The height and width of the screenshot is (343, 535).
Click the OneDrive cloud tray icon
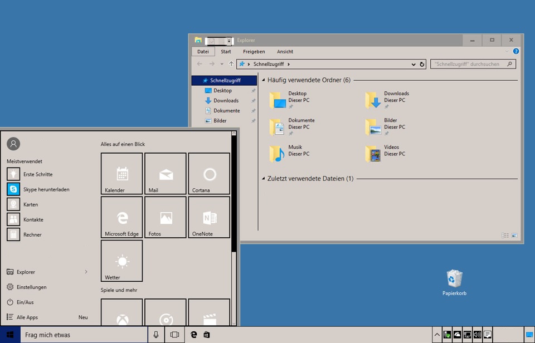[457, 335]
